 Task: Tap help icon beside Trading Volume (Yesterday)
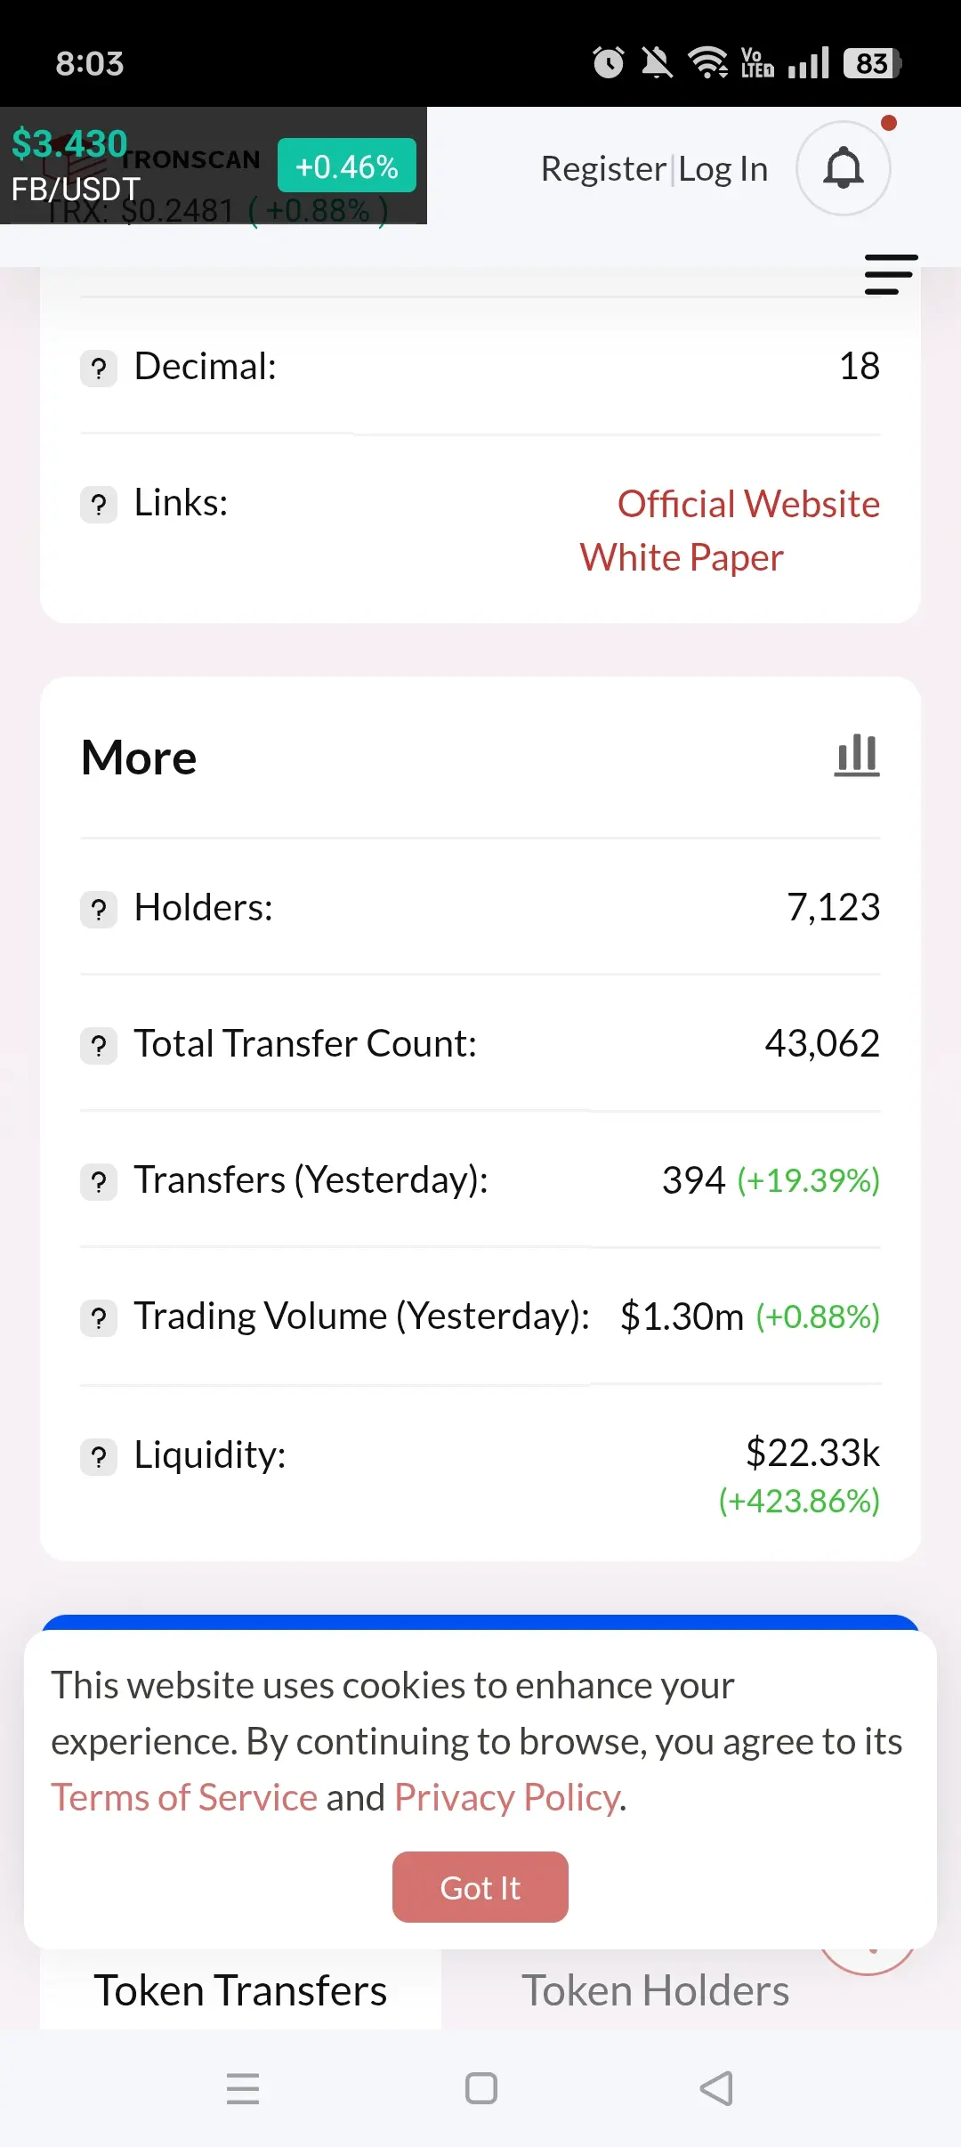(99, 1318)
